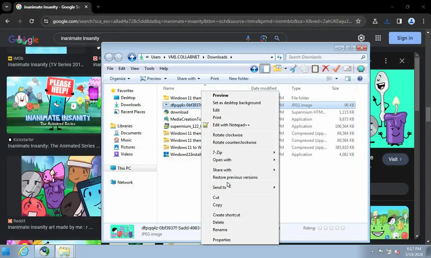Toggle the navigation pane icon in toolbar
The image size is (431, 258).
pos(265,69)
